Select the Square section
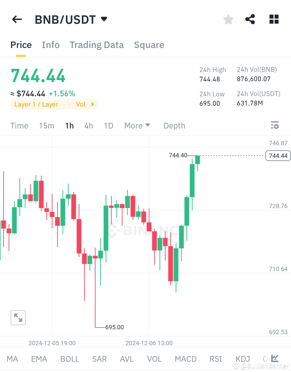This screenshot has height=372, width=291. (x=149, y=45)
